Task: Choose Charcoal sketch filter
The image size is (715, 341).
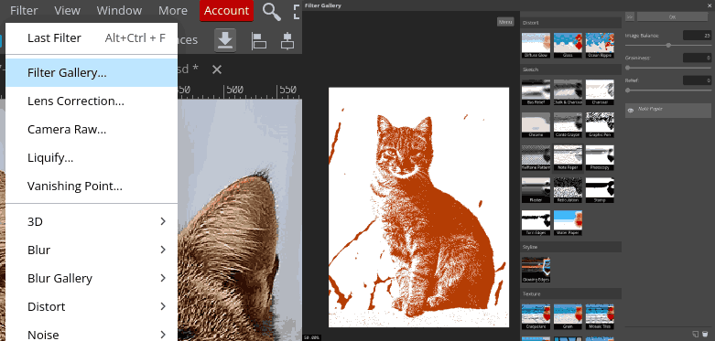Action: coord(600,92)
